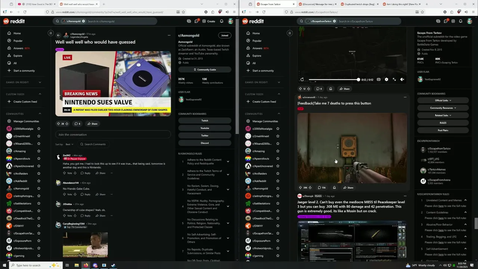This screenshot has width=478, height=269.
Task: Open the Discord community bookmark
Action: (205, 143)
